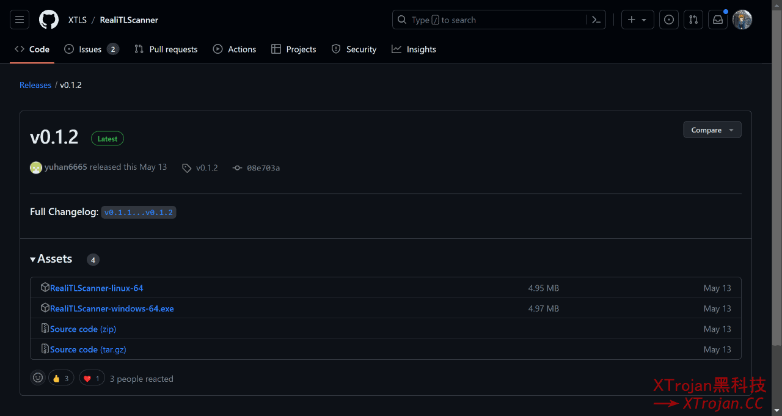
Task: Switch to the Issues tab
Action: 91,49
